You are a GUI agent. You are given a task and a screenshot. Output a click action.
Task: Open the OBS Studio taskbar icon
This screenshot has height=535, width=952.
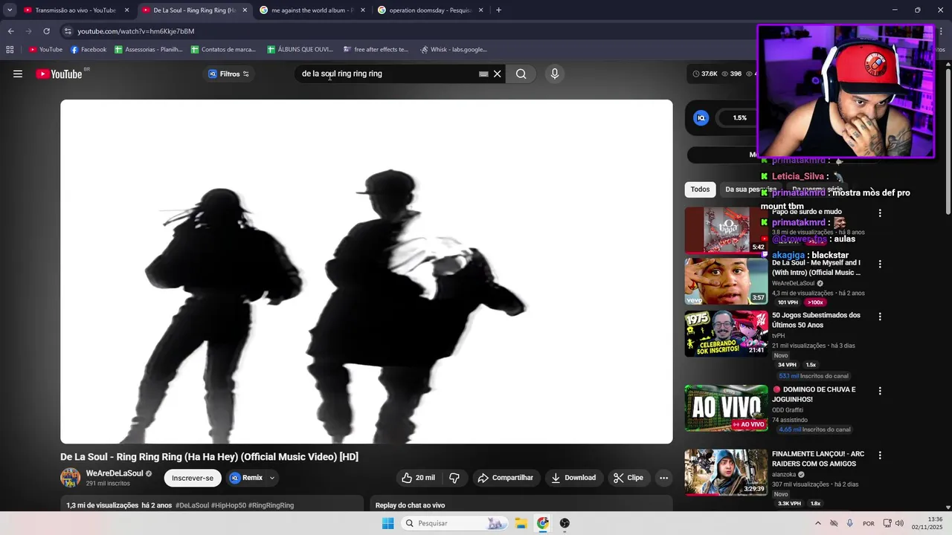[565, 523]
